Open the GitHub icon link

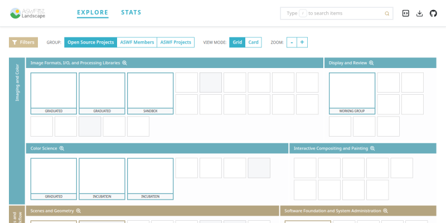click(x=433, y=13)
